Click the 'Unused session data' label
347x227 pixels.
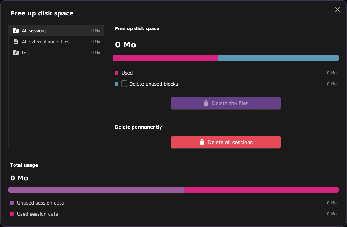(40, 203)
